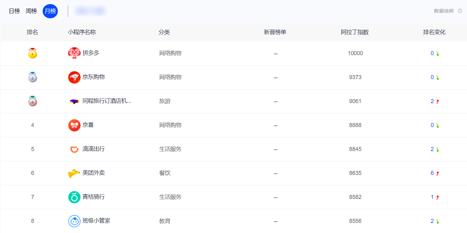This screenshot has height=233, width=467.
Task: Click the silver medal rank 2 icon
Action: [33, 77]
